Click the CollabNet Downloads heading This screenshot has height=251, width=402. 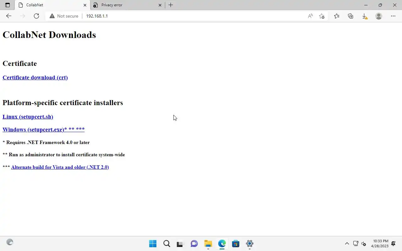[x=49, y=35]
